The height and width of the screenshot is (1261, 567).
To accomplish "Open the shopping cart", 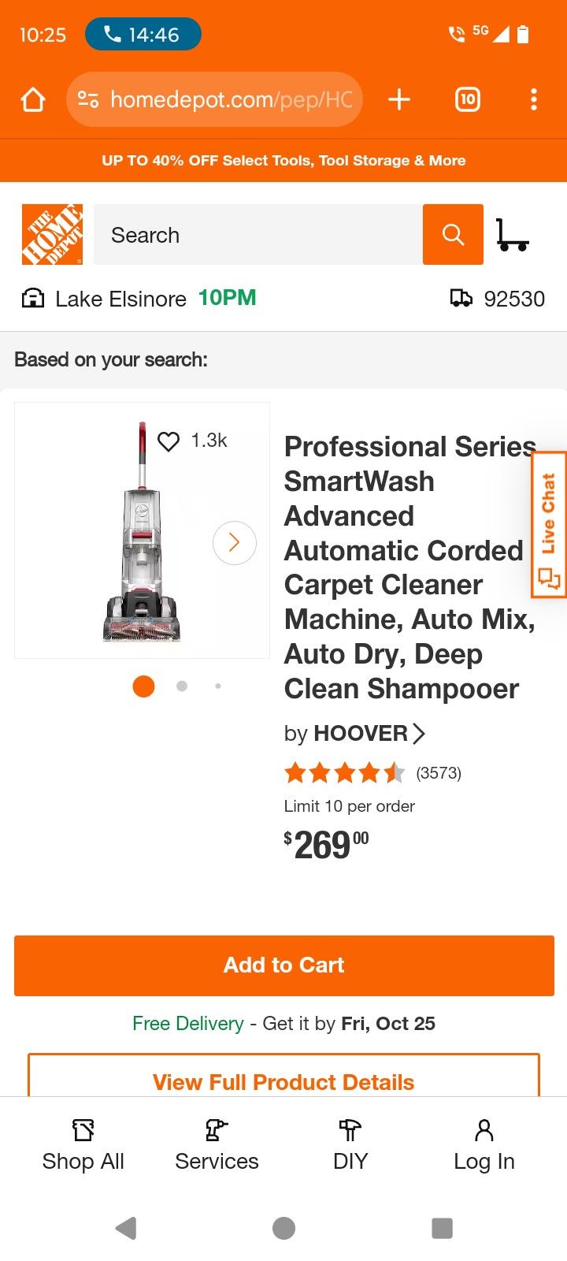I will 513,234.
